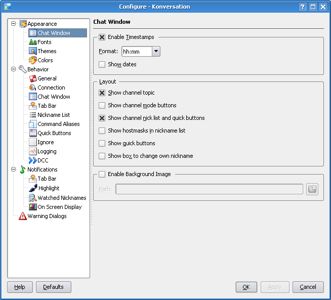Open the DCC settings icon
Screen dimensions: 331x300
click(x=33, y=160)
